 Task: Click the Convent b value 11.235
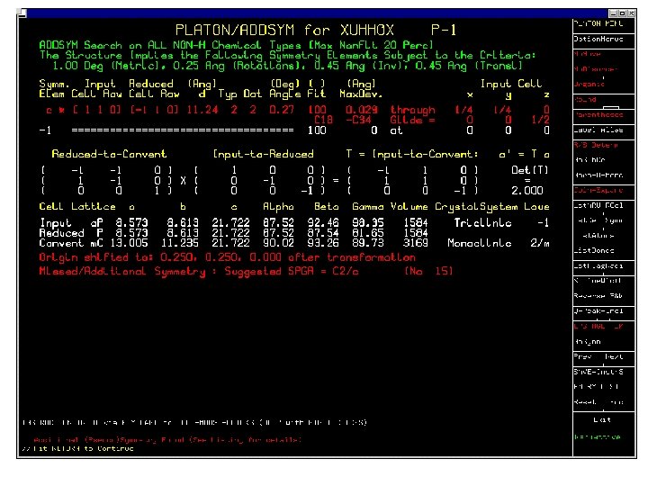180,243
